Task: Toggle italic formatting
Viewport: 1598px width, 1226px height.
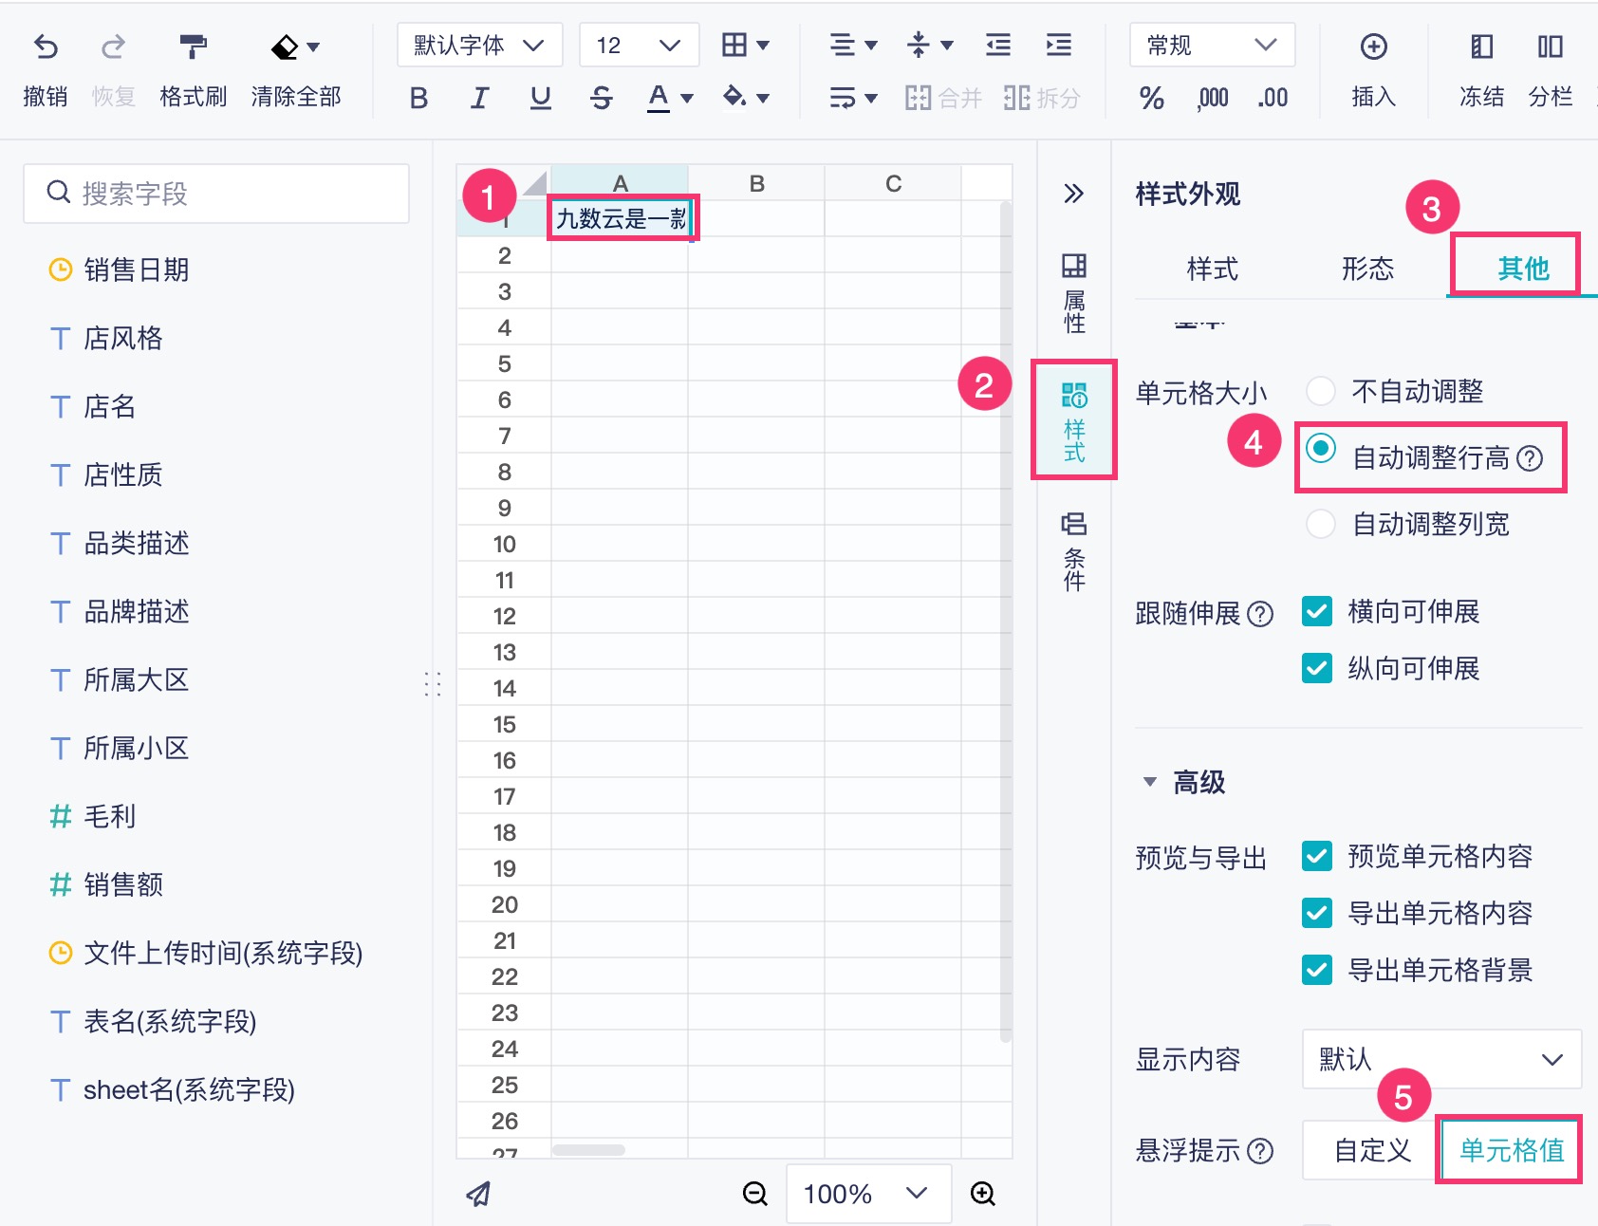Action: point(479,98)
